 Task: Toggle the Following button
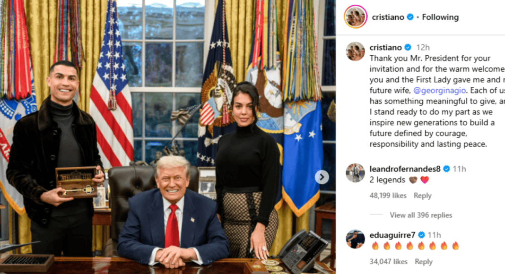(x=440, y=17)
